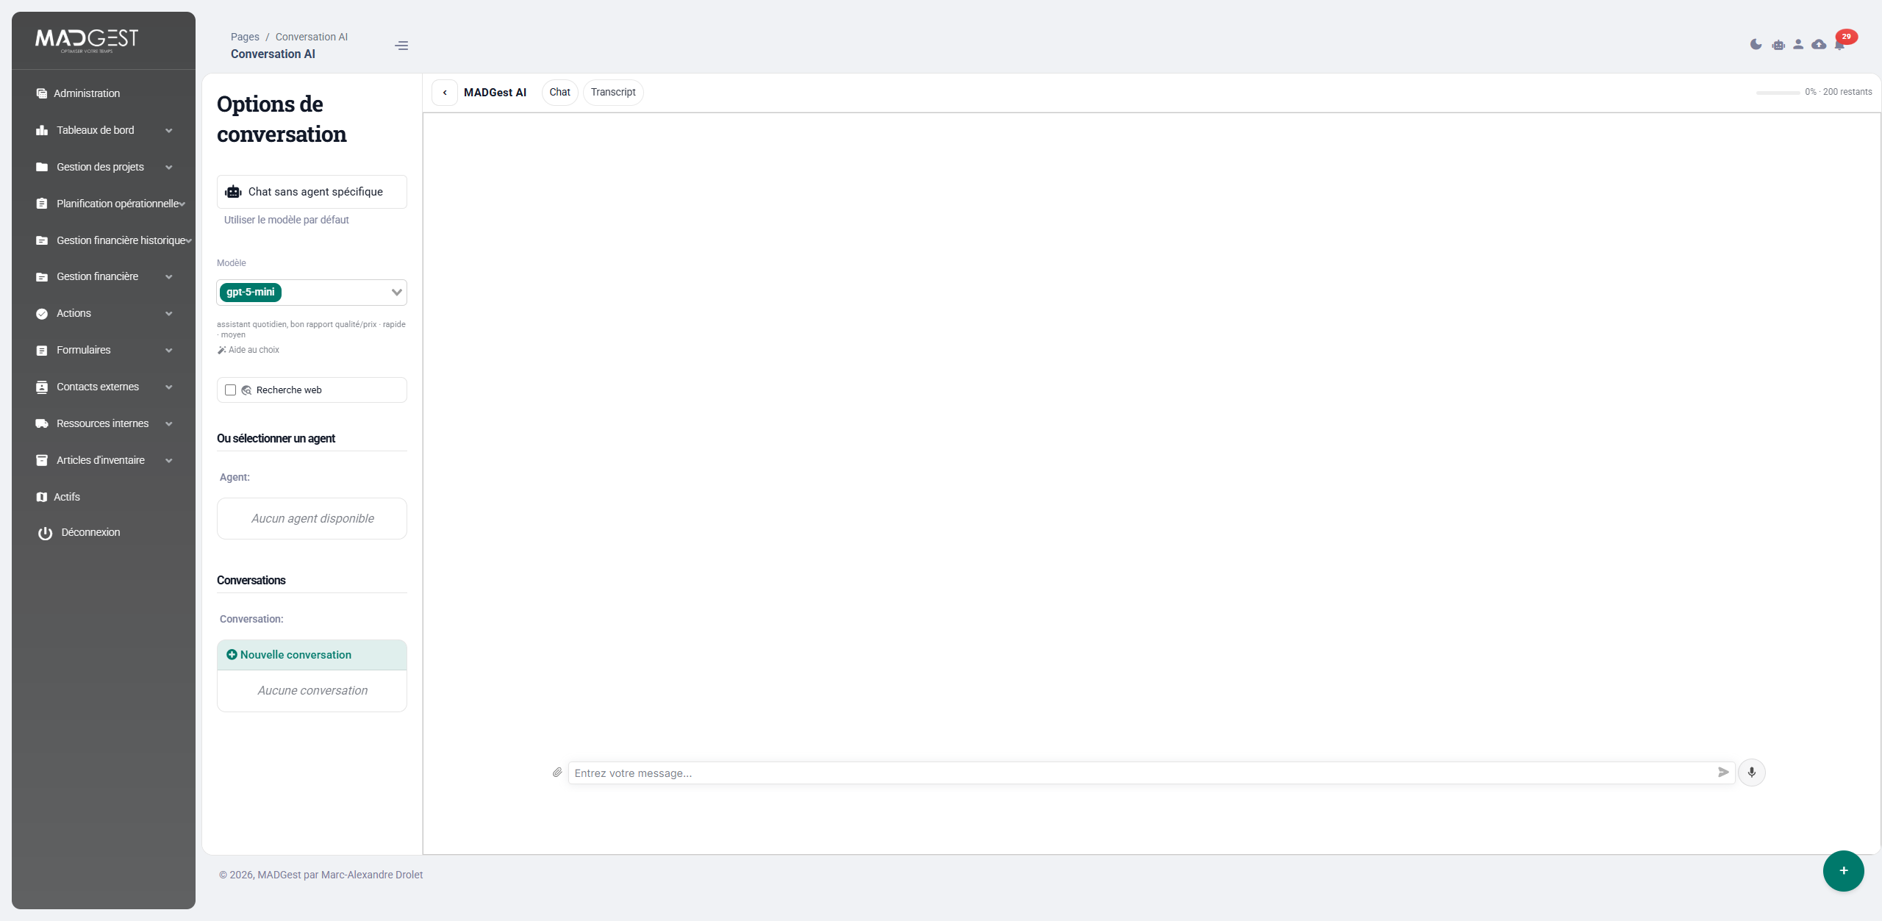This screenshot has width=1882, height=921.
Task: Click the microphone icon for voice input
Action: coord(1751,773)
